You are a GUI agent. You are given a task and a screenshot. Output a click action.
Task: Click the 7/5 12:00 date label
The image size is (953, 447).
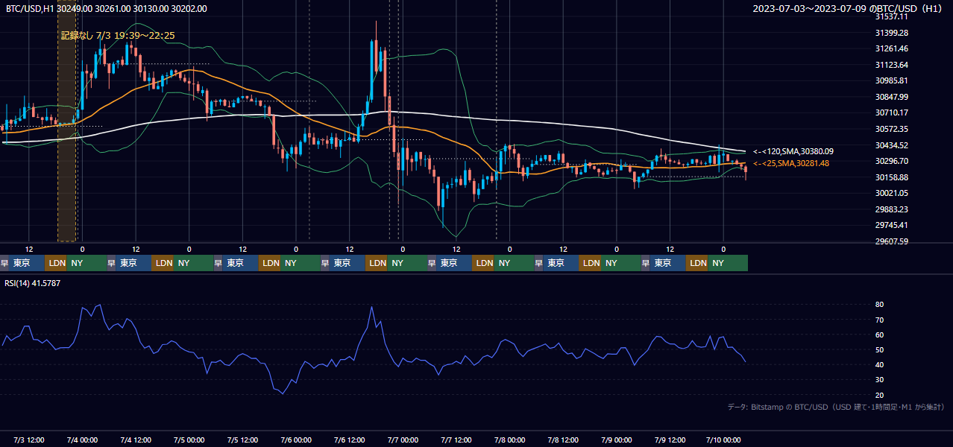pos(242,440)
